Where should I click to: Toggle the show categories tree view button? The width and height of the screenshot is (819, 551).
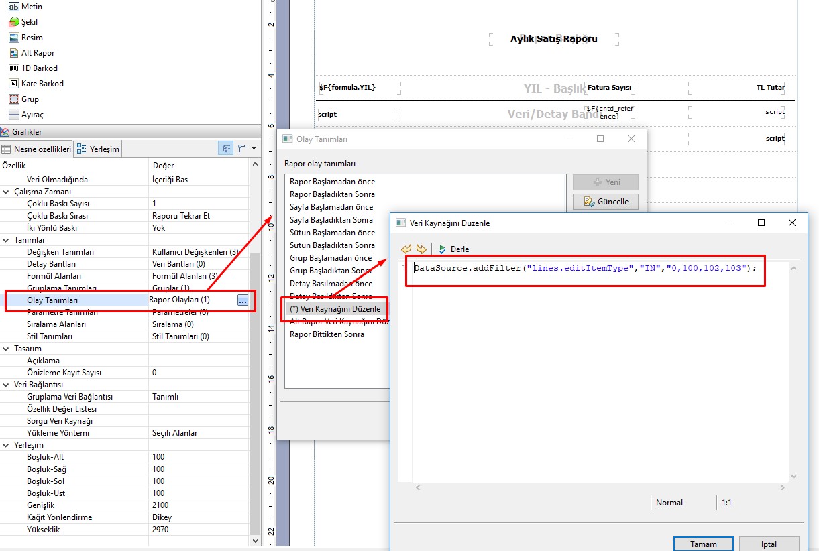(x=226, y=149)
